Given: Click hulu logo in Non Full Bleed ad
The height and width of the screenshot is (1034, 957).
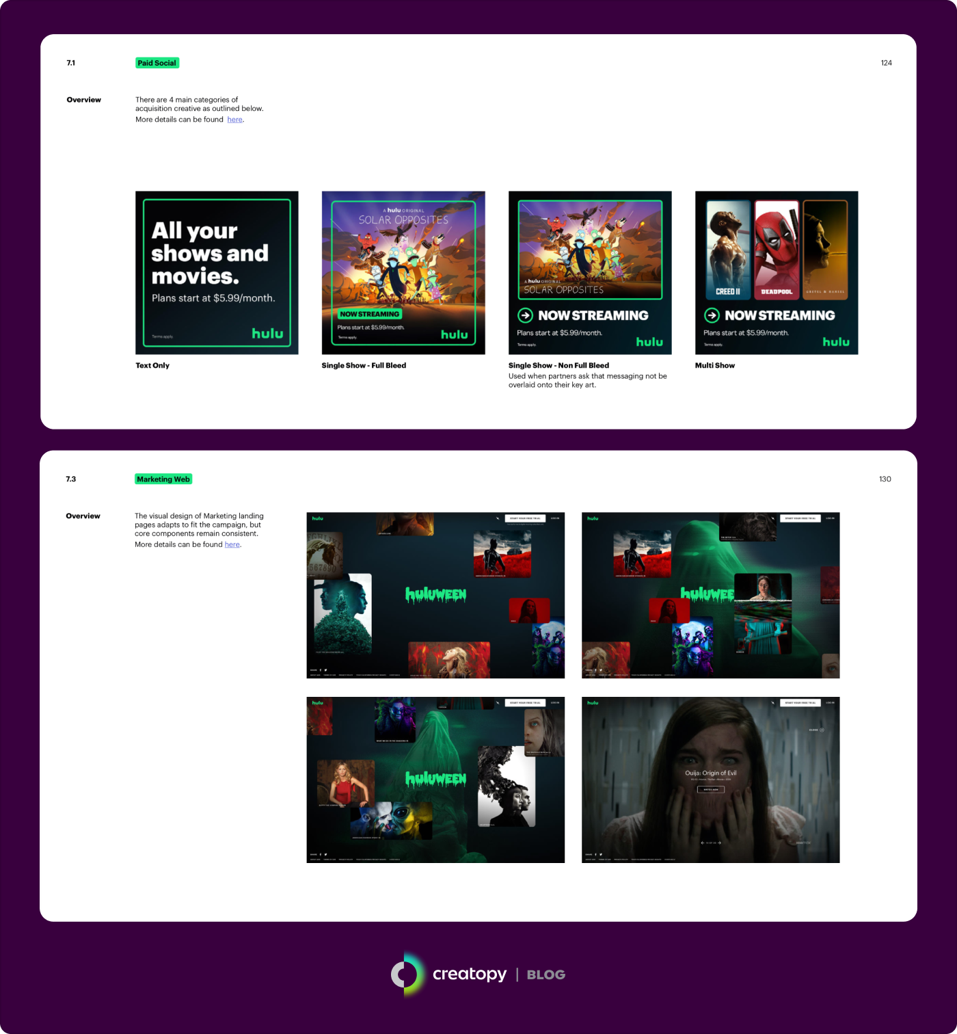Looking at the screenshot, I should 649,342.
